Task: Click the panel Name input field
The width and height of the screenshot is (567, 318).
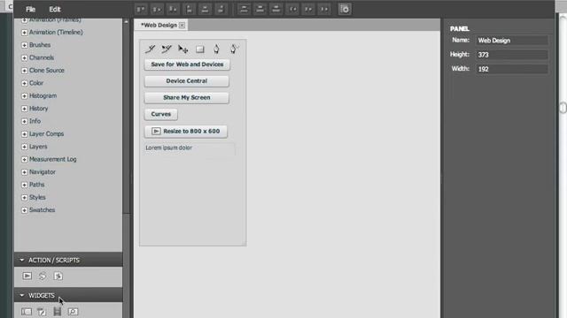Action: pyautogui.click(x=512, y=41)
